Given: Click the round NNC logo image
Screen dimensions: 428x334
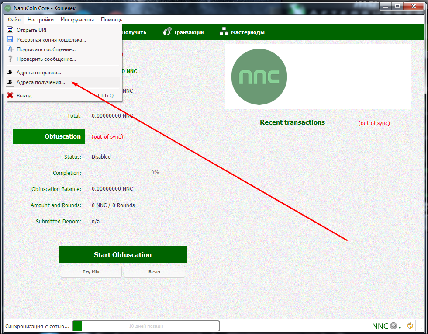Looking at the screenshot, I should pyautogui.click(x=259, y=77).
